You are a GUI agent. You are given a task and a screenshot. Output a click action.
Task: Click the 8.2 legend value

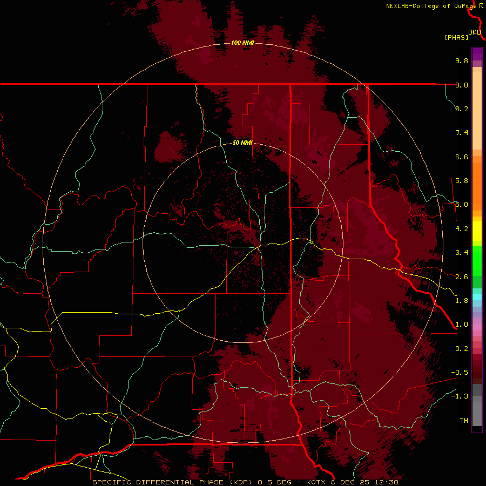(462, 109)
